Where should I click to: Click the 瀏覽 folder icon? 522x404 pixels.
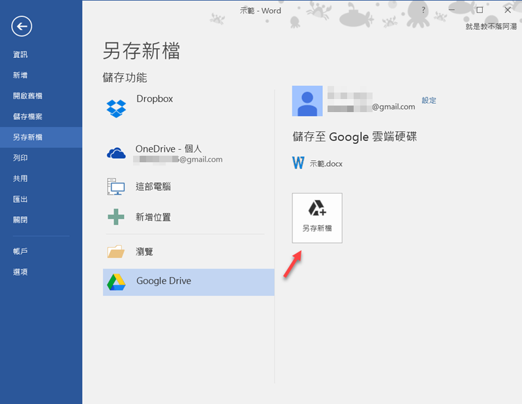(x=116, y=252)
